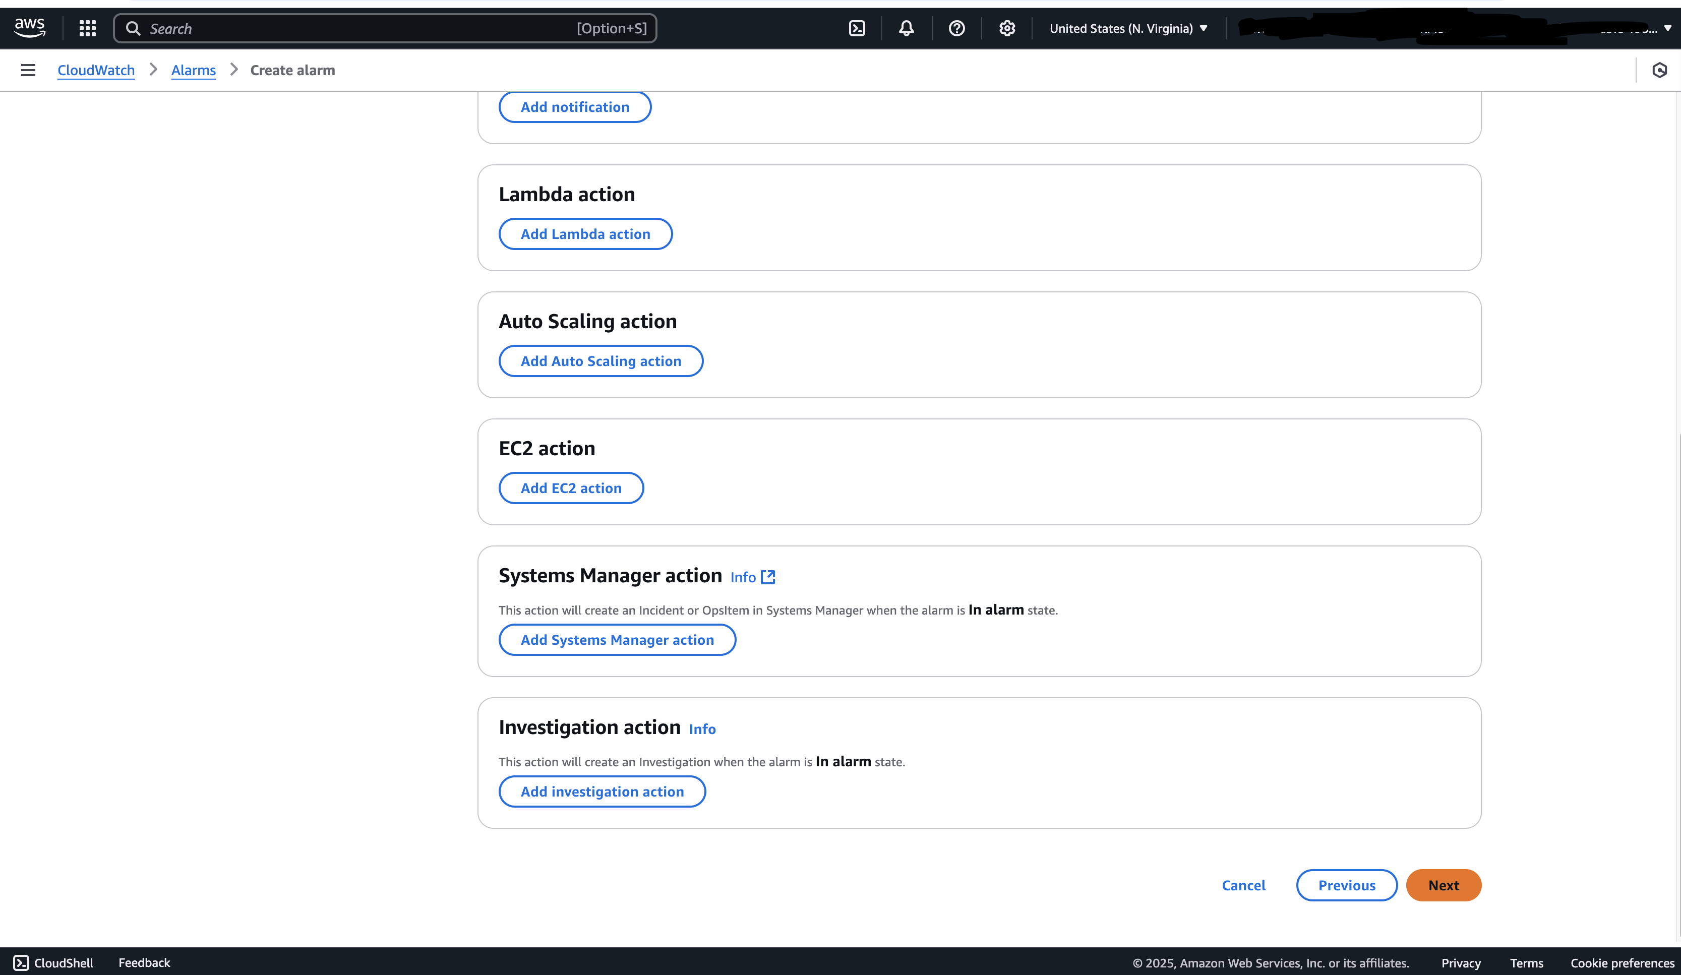Open the region selector United States (N. Virginia)

coord(1128,28)
